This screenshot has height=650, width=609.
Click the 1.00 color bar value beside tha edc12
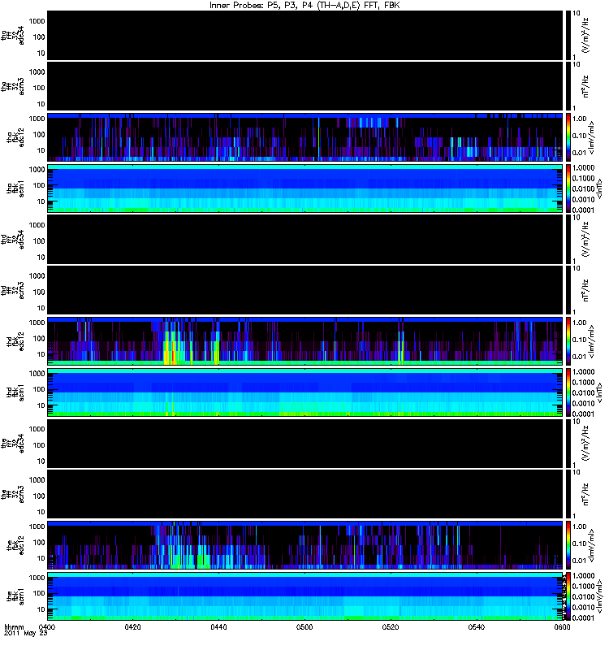click(x=580, y=119)
